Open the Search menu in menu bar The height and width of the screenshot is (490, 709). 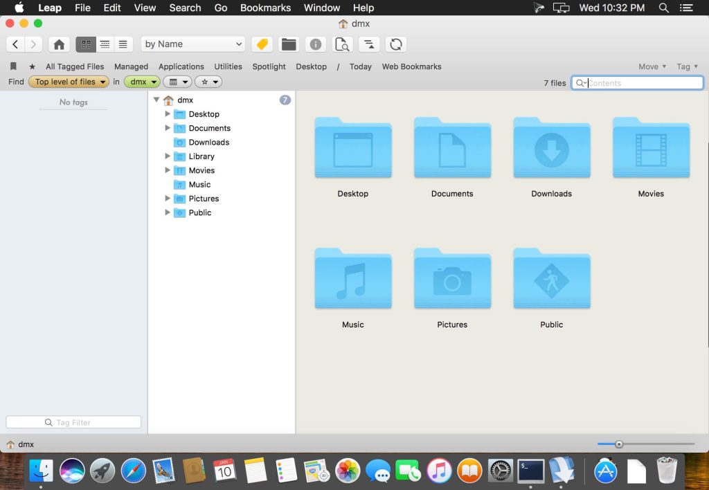pyautogui.click(x=185, y=8)
